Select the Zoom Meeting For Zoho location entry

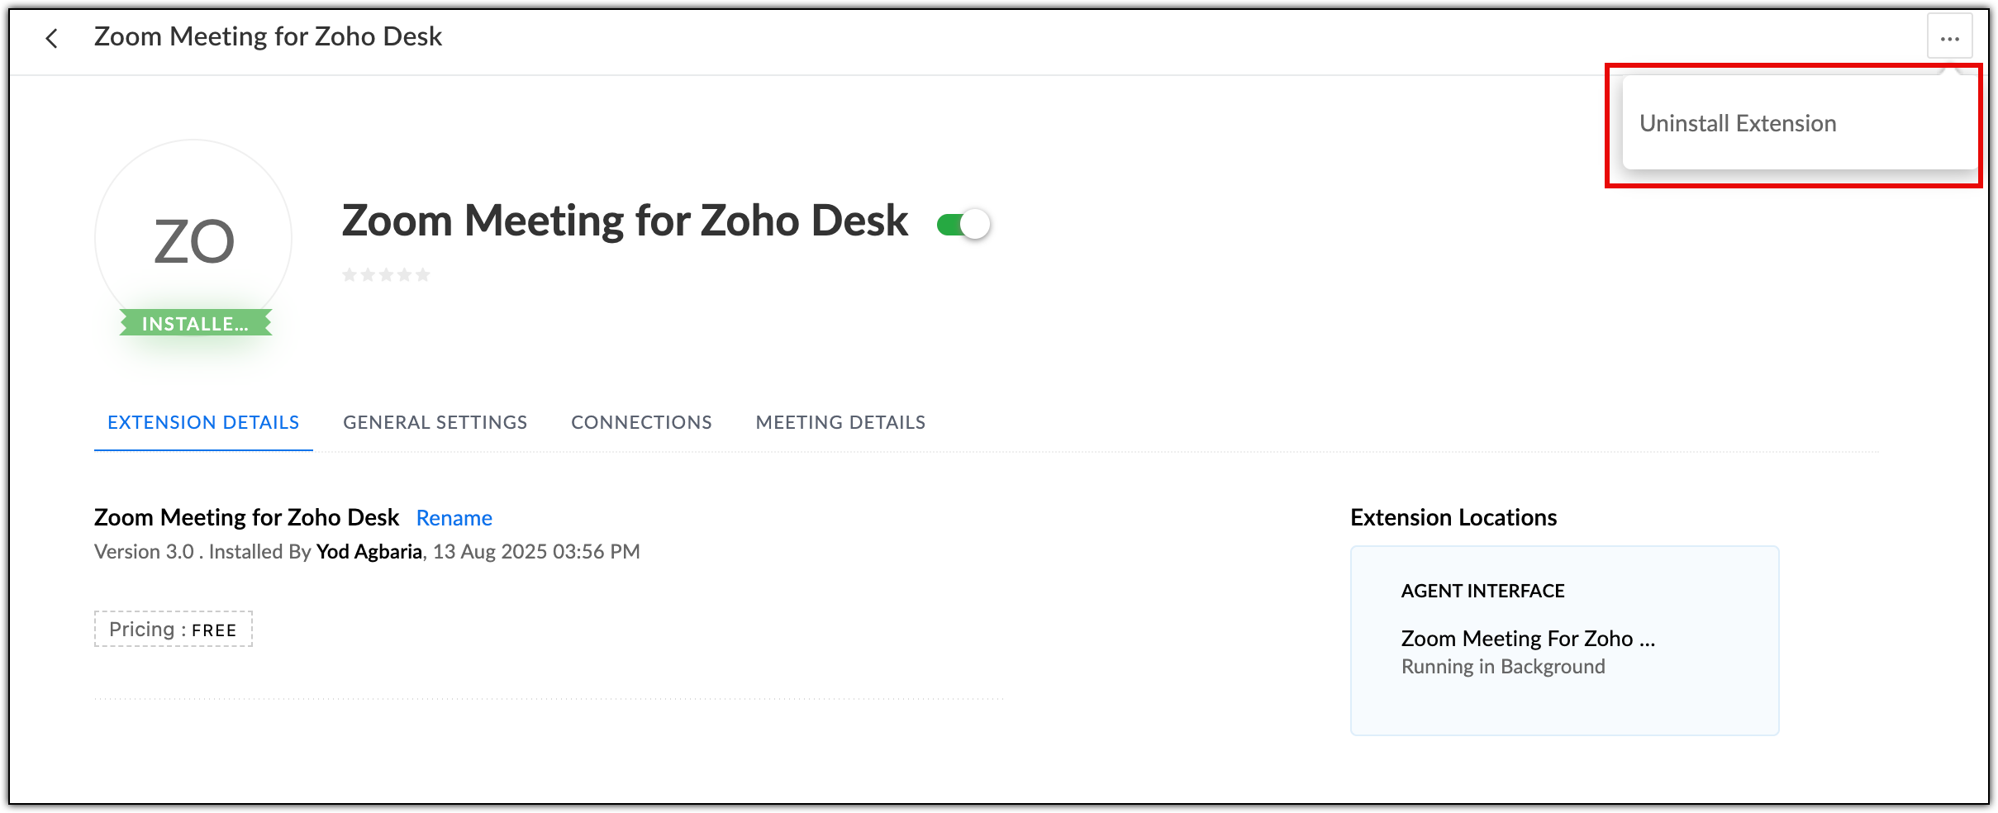pyautogui.click(x=1527, y=639)
